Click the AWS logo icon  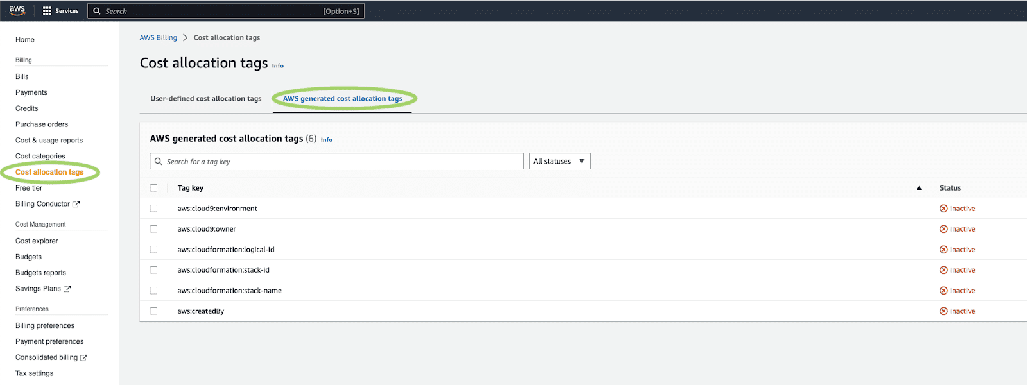(17, 10)
